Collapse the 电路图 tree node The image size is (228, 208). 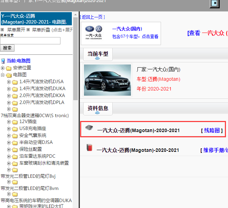pyautogui.click(x=2, y=75)
